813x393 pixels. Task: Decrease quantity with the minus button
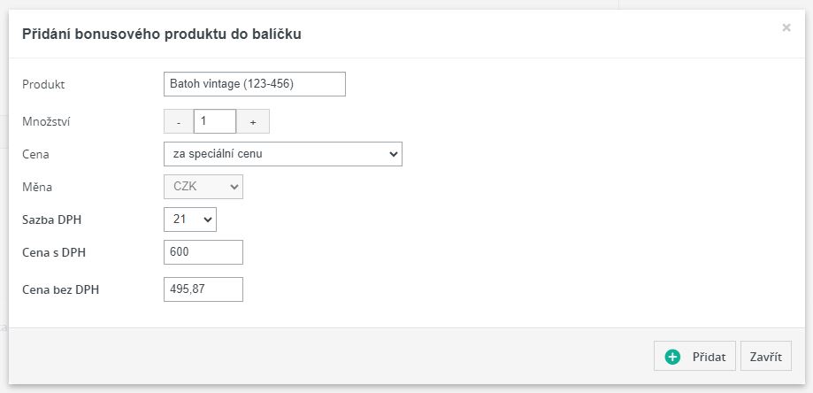click(x=179, y=121)
